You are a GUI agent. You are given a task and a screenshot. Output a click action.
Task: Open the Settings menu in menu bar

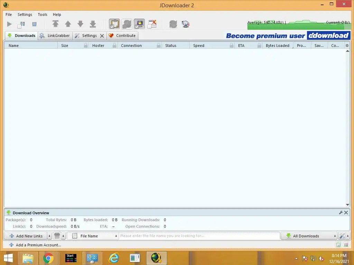[x=25, y=14]
